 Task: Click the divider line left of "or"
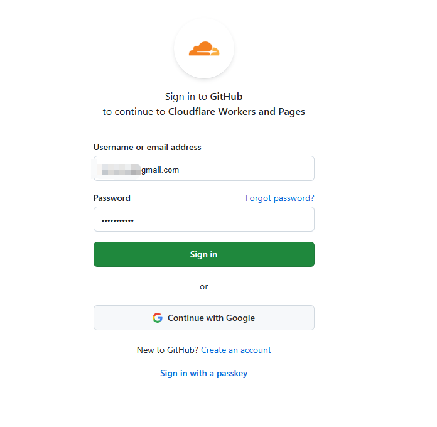click(x=144, y=286)
